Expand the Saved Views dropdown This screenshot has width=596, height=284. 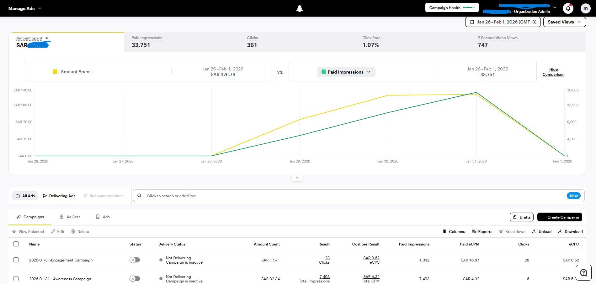click(x=564, y=22)
